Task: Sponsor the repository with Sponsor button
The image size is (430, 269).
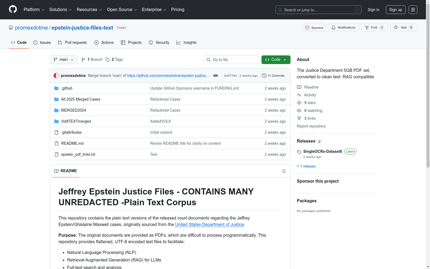Action: click(314, 27)
